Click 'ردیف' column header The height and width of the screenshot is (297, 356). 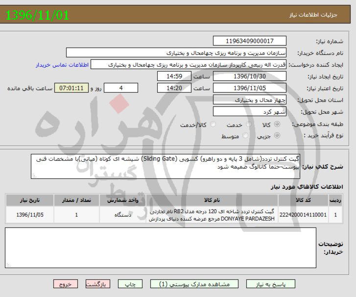click(335, 200)
